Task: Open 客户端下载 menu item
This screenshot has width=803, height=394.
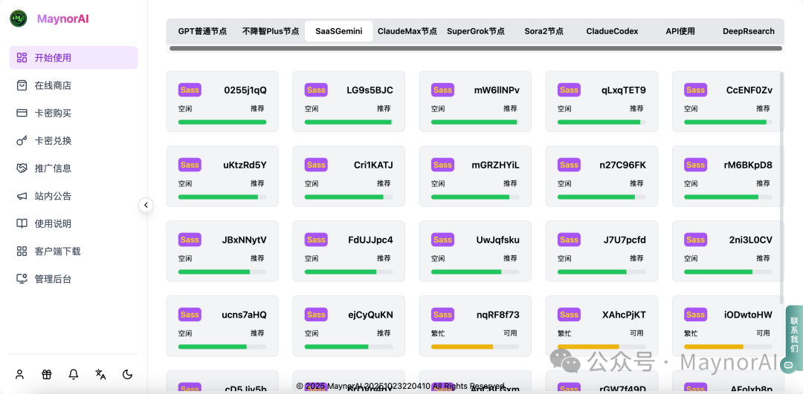Action: (x=73, y=251)
